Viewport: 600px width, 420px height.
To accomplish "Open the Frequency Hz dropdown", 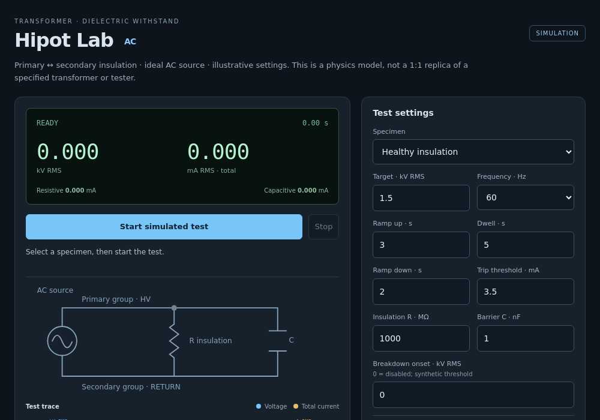I will tap(526, 197).
